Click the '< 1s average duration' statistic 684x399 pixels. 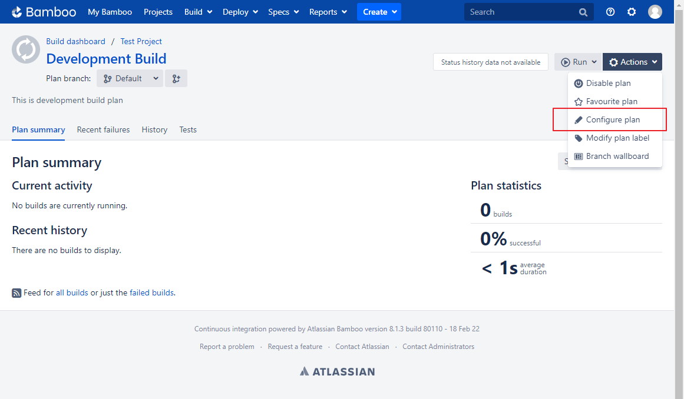click(x=514, y=268)
